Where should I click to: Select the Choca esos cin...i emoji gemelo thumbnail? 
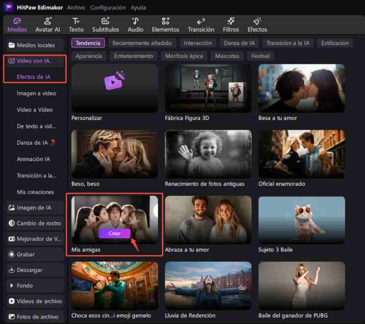tap(115, 286)
